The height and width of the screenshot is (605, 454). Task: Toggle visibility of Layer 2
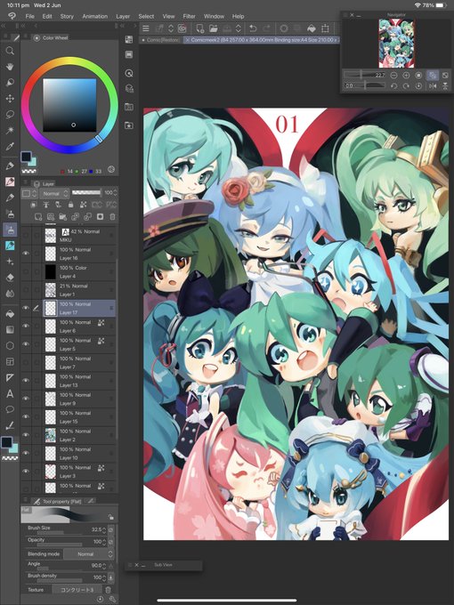pos(26,435)
